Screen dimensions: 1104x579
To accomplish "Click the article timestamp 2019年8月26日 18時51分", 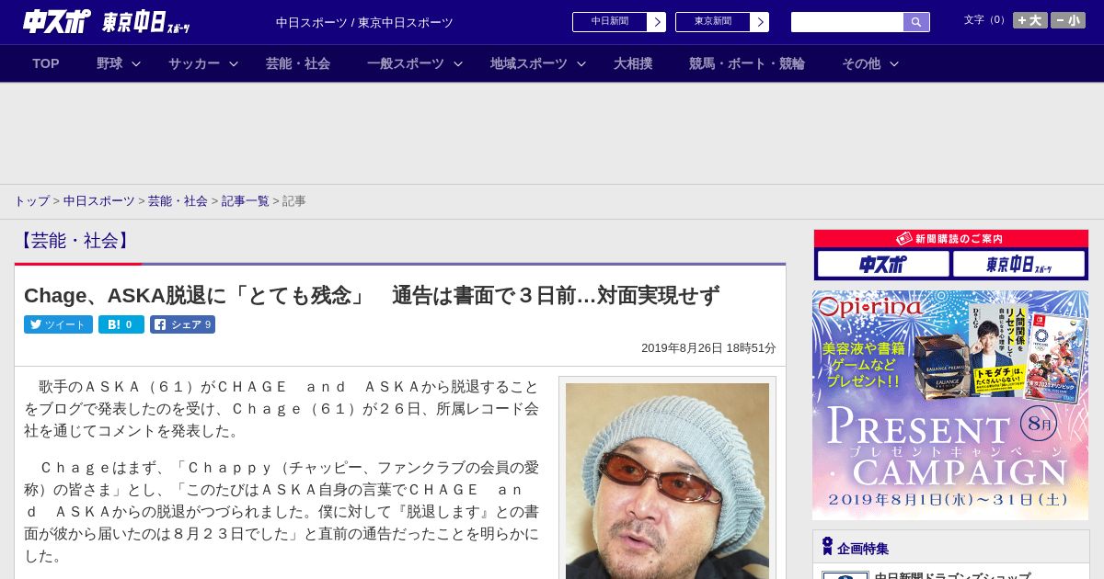I will tap(708, 348).
